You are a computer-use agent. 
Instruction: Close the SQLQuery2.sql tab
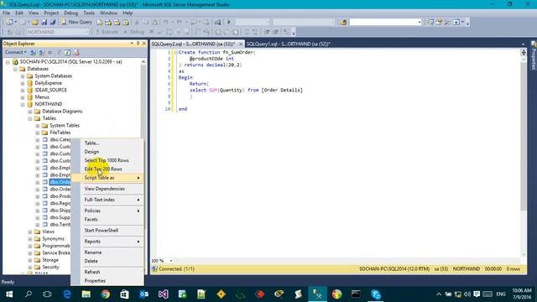point(241,44)
